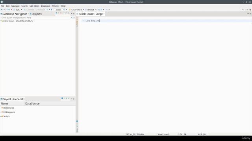Expand the ClickHouse connection tree node

tap(1, 21)
